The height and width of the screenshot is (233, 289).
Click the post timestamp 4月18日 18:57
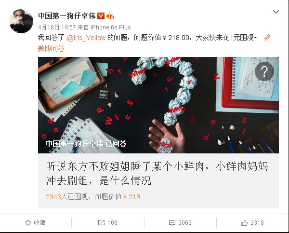(57, 27)
